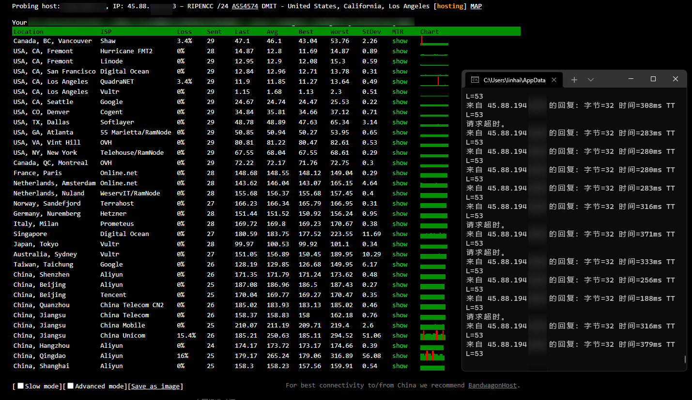Viewport: 692px width, 400px height.
Task: Enable Slow mode checkbox
Action: click(x=20, y=386)
